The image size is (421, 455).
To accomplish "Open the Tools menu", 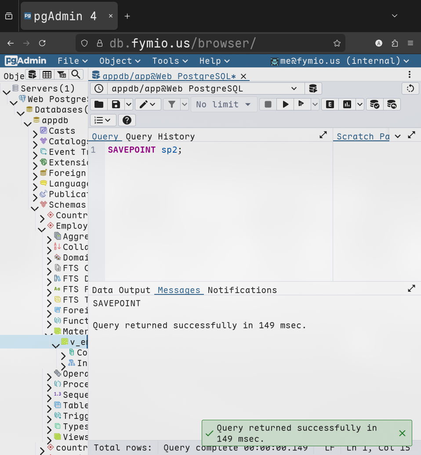I will (x=170, y=61).
